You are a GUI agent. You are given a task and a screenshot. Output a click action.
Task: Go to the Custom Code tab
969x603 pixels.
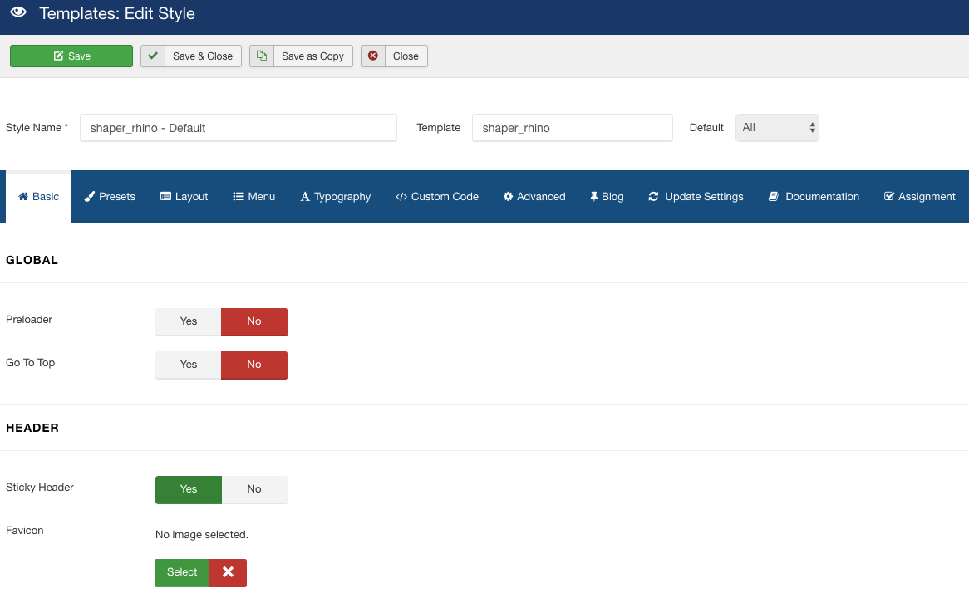437,197
